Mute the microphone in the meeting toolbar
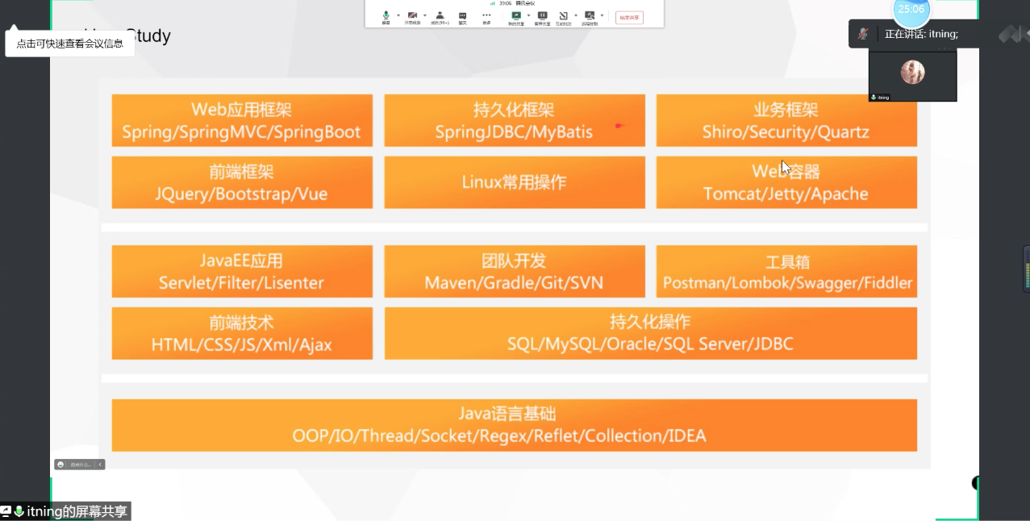 (386, 17)
